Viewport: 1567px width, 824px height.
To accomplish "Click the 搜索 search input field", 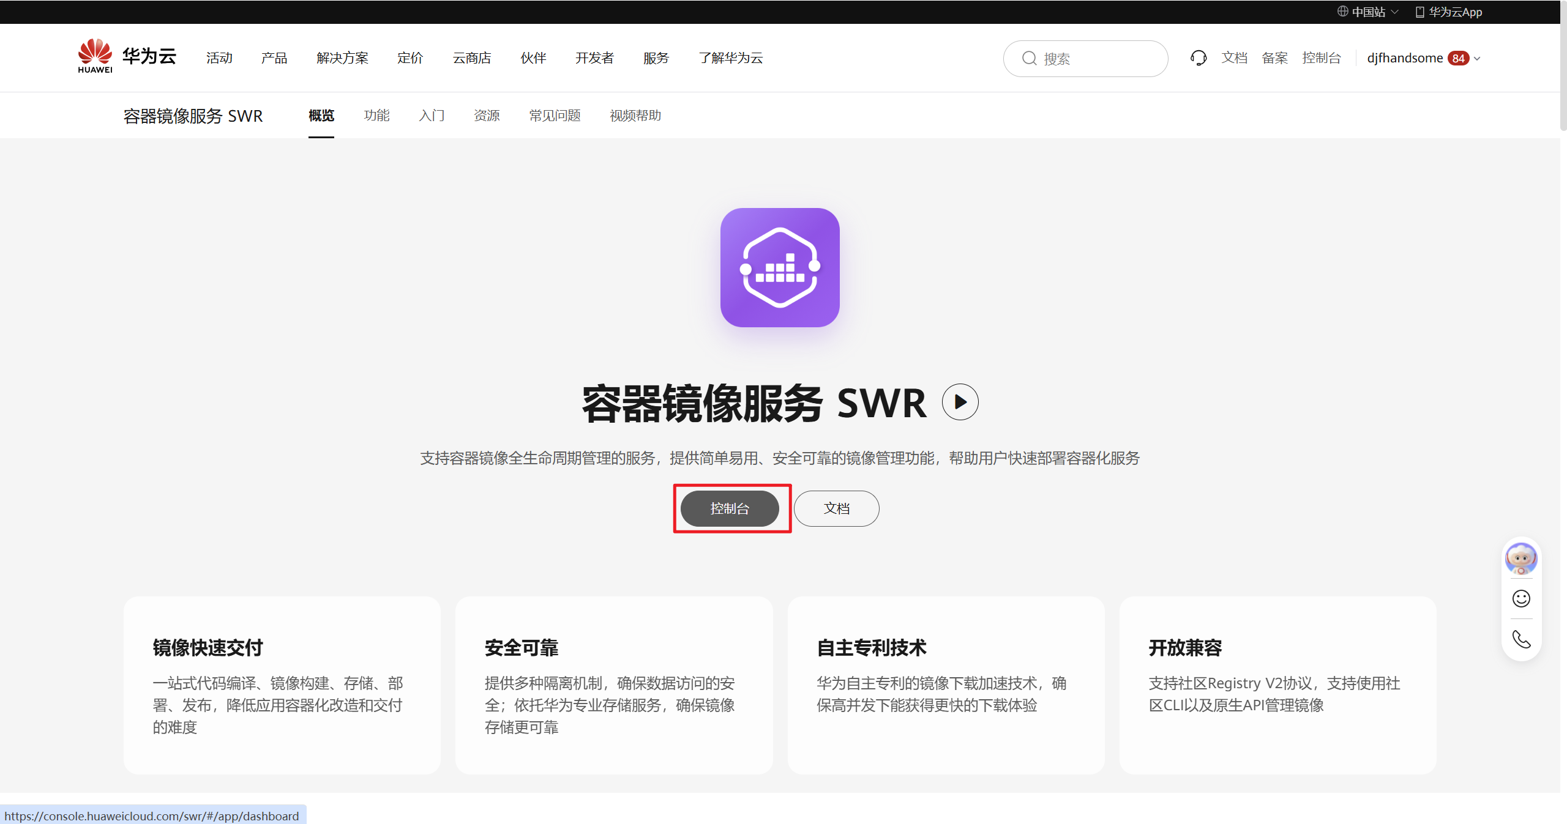I will 1086,59.
